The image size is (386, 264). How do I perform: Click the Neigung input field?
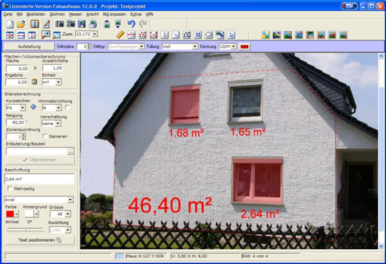point(16,123)
